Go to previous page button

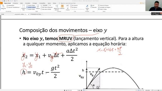pyautogui.click(x=67, y=90)
